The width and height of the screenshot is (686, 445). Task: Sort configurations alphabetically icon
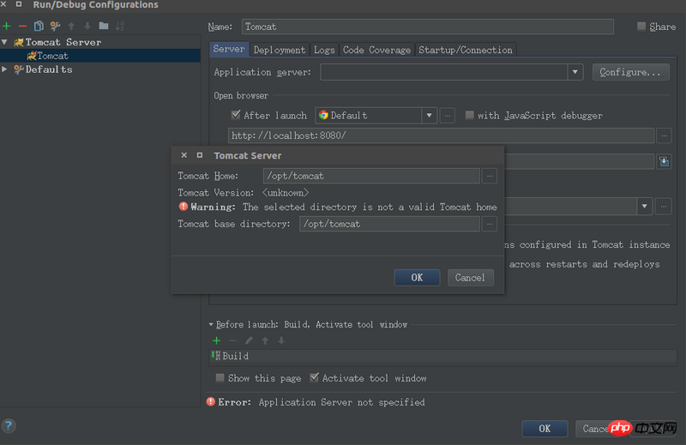click(120, 27)
